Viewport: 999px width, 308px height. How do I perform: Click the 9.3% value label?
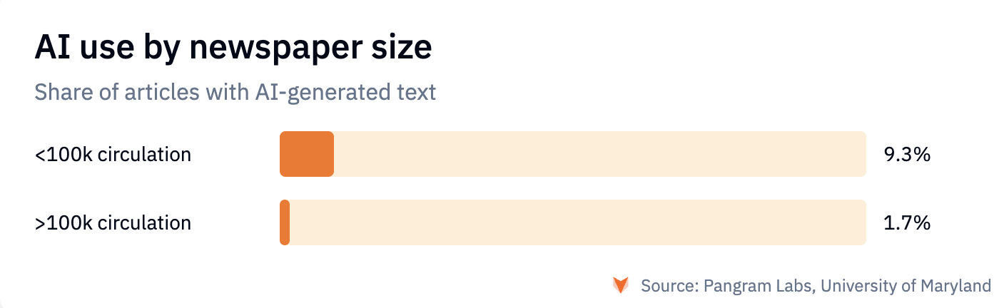coord(907,154)
